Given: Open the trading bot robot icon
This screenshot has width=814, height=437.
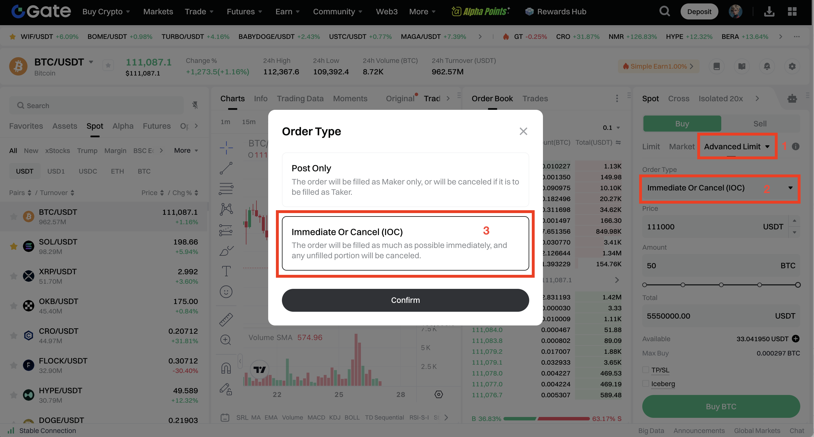Looking at the screenshot, I should click(792, 98).
